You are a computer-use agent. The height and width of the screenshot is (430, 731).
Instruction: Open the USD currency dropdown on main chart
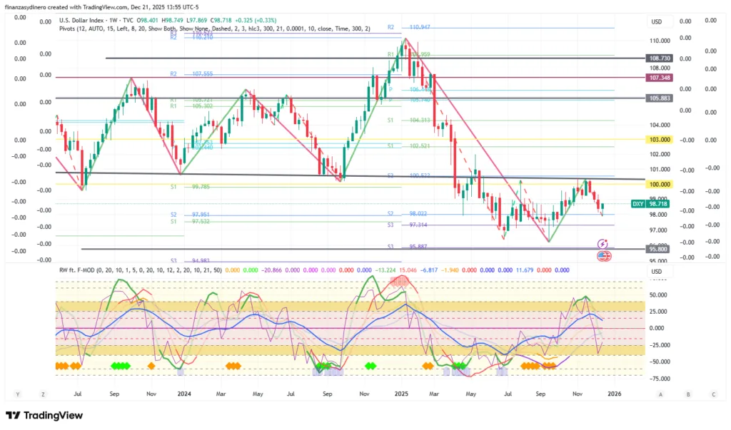pos(657,21)
